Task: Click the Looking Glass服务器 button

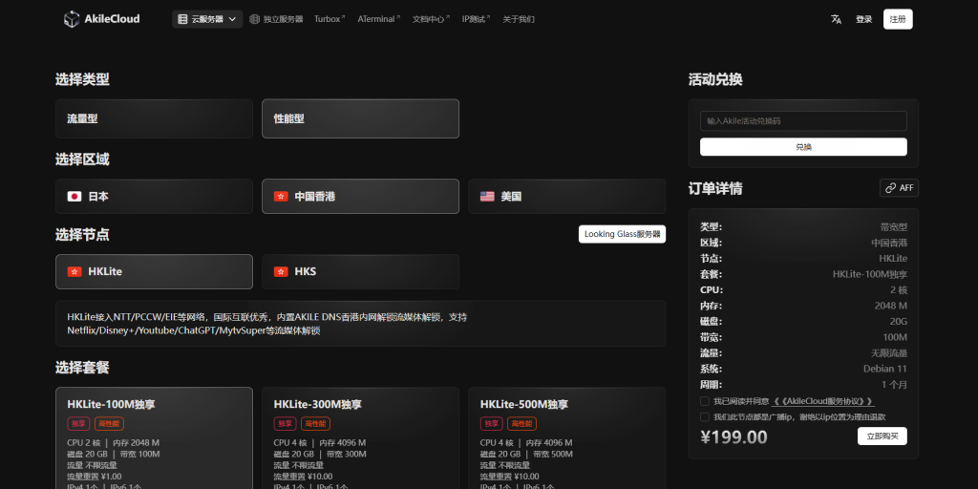Action: tap(622, 234)
